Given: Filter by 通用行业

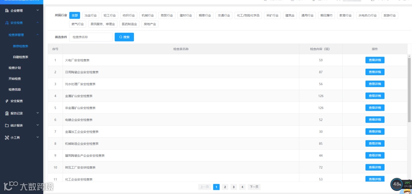Looking at the screenshot, I should 307,16.
